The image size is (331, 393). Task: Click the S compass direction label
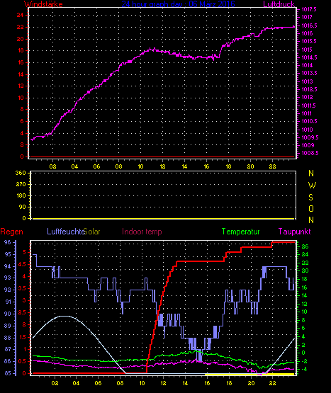click(x=311, y=198)
